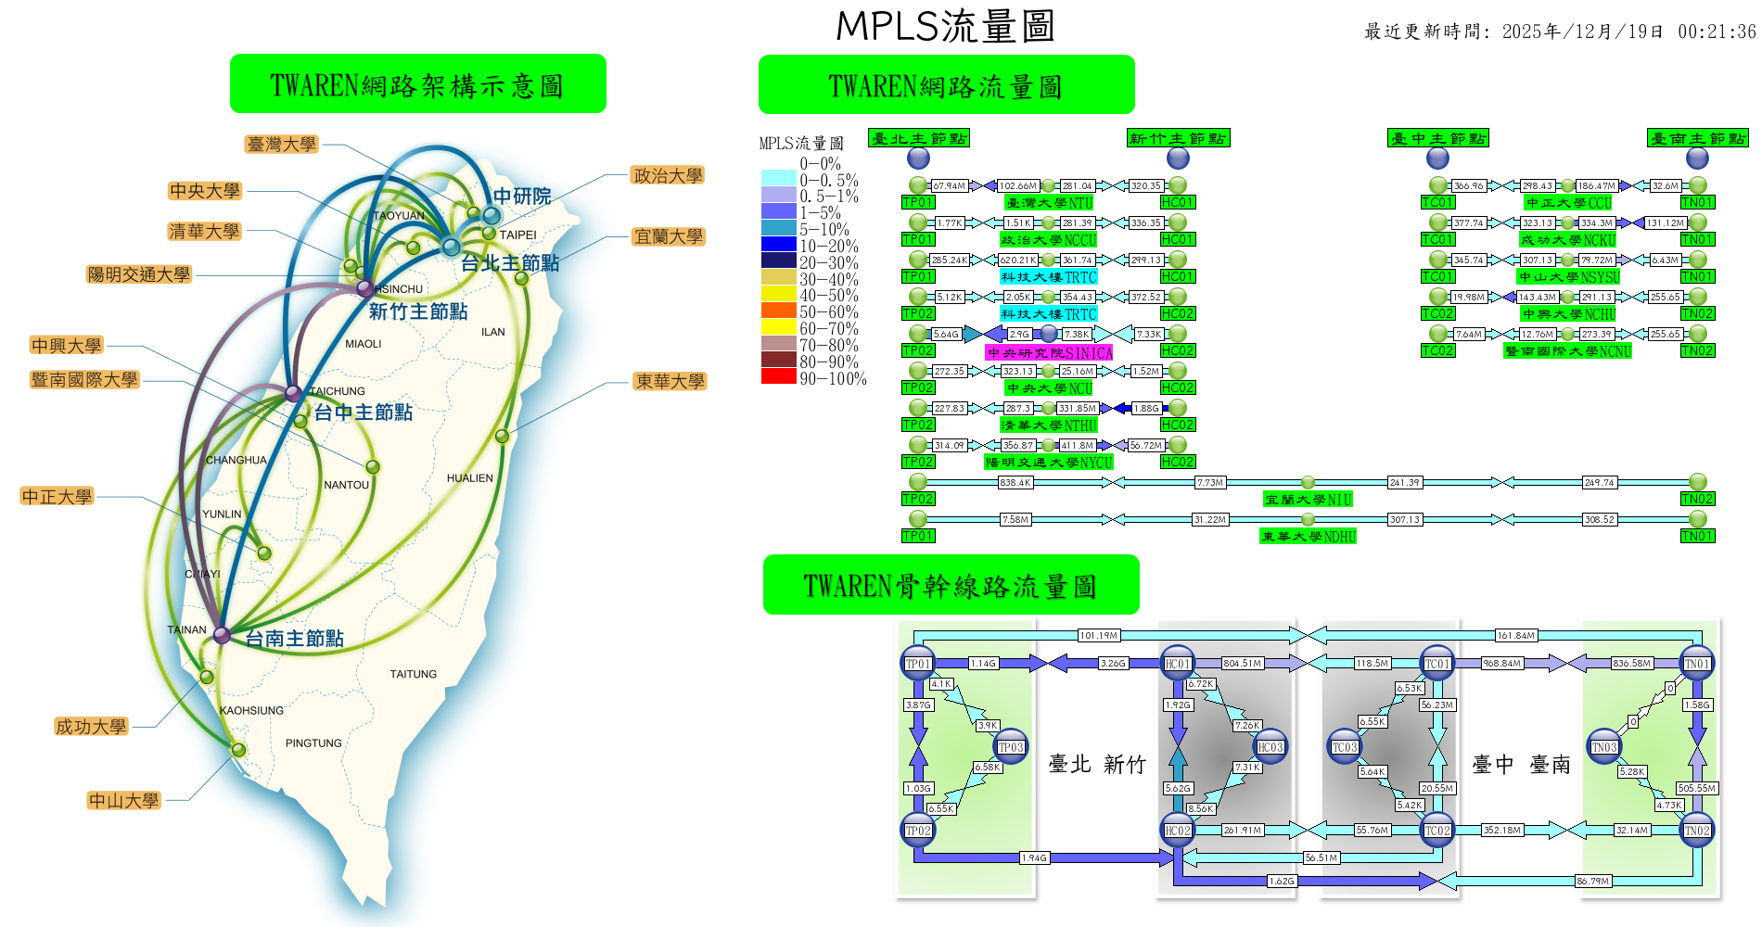Click the 101.19M backbone traffic value box
The width and height of the screenshot is (1762, 927).
coord(1098,635)
